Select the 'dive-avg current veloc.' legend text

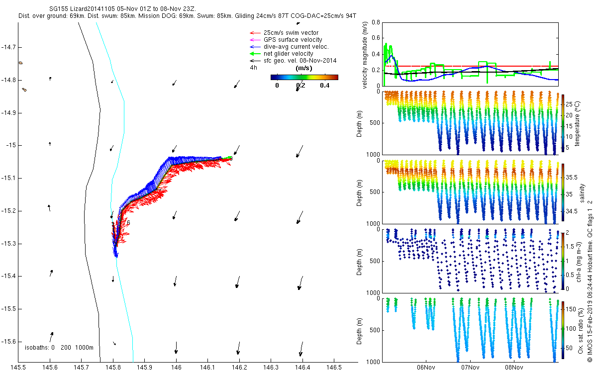tap(296, 47)
